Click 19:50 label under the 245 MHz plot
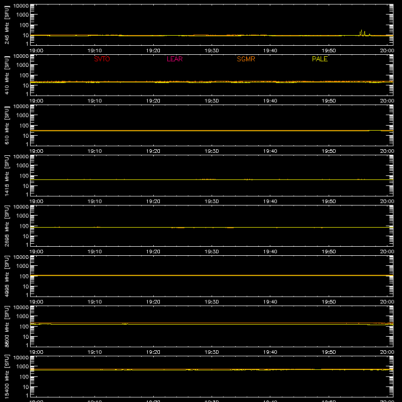 tap(329, 51)
